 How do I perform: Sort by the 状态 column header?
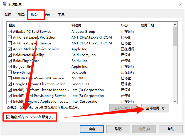coord(129,25)
